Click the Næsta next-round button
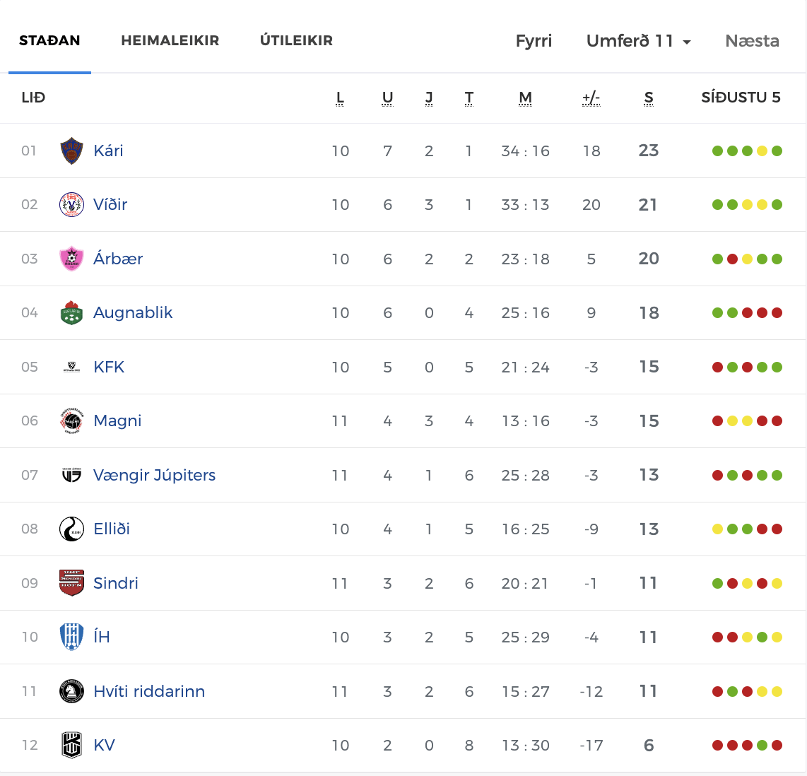Viewport: 807px width, 776px height. pyautogui.click(x=752, y=41)
